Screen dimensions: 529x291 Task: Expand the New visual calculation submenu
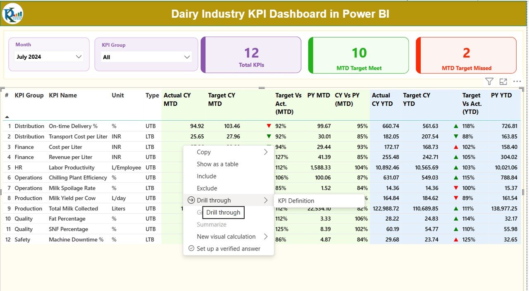pos(266,236)
